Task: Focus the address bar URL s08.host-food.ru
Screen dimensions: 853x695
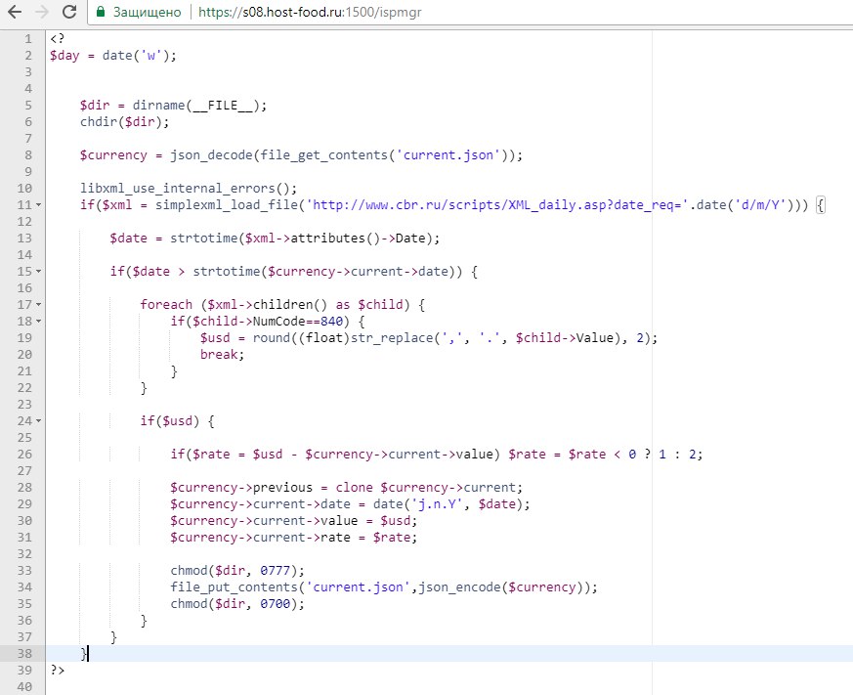Action: 310,12
